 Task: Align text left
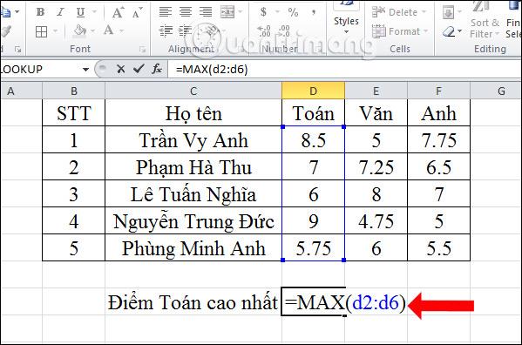(x=165, y=12)
